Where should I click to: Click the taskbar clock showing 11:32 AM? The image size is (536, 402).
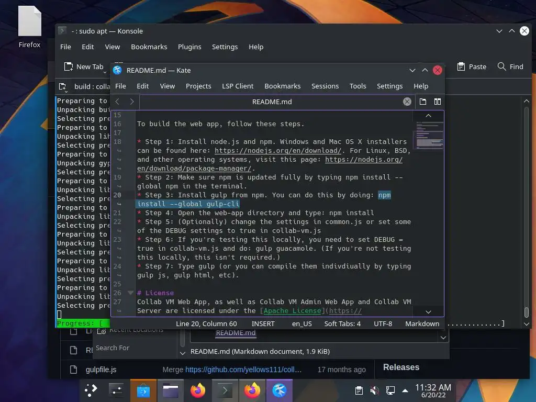pos(433,390)
